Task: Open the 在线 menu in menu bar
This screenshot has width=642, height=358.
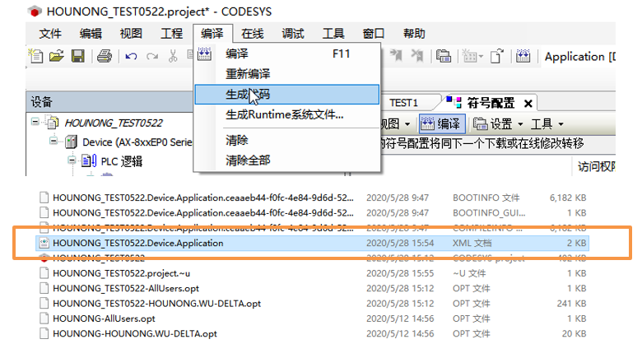Action: pos(253,34)
